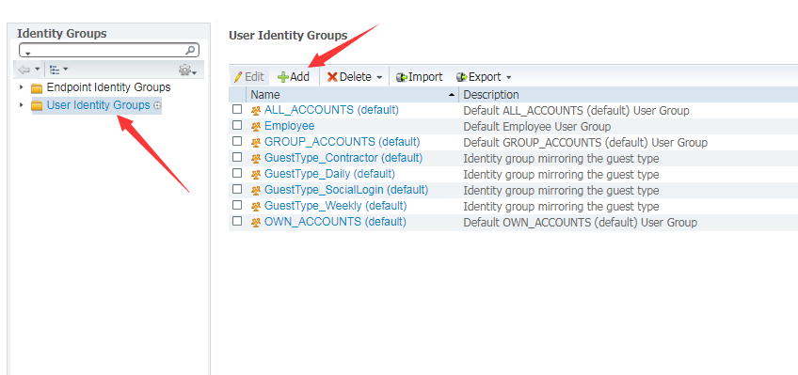Click 'Default ALL_ACCOUNTS (default) User Group' description
This screenshot has width=798, height=375.
point(576,110)
